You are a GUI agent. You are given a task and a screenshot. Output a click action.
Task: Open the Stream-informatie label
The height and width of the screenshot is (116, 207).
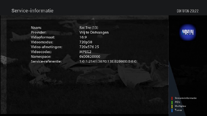(x=186, y=98)
